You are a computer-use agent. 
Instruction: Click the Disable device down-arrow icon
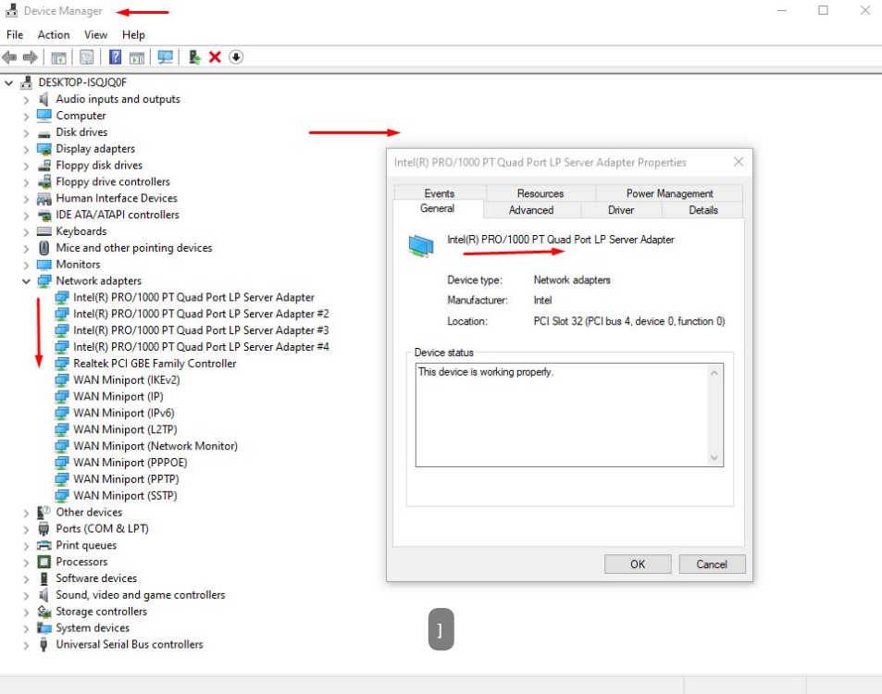pyautogui.click(x=236, y=57)
